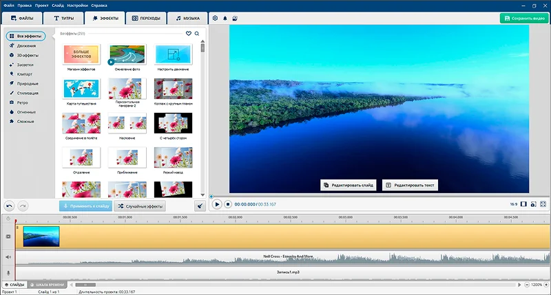Zoom out the timeline with minus button

(x=527, y=285)
